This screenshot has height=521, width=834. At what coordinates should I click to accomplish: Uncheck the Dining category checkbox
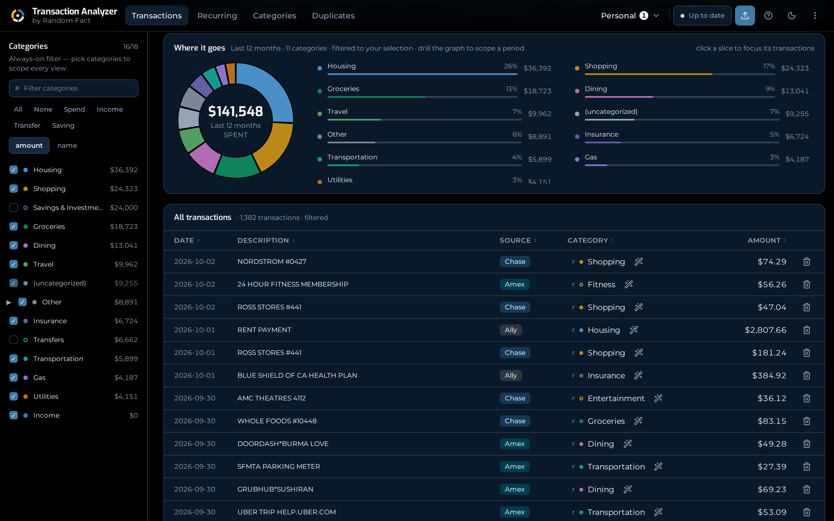tap(13, 245)
